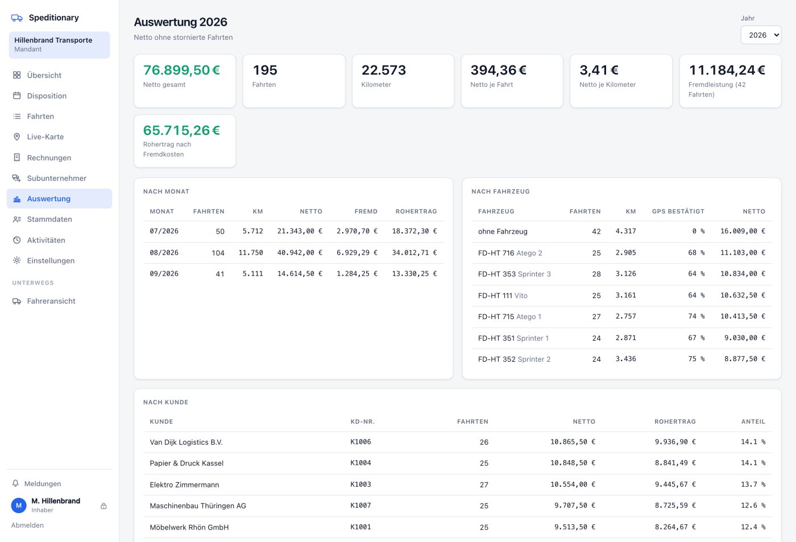Click the blue M user avatar
This screenshot has height=542, width=796.
coord(19,505)
